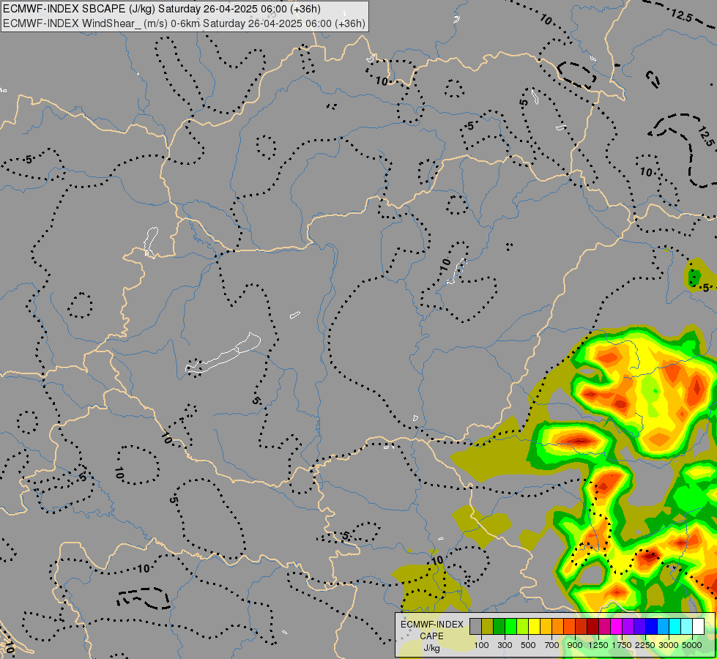The height and width of the screenshot is (659, 717).
Task: Pick the pure yellow legend swatch
Action: point(534,626)
